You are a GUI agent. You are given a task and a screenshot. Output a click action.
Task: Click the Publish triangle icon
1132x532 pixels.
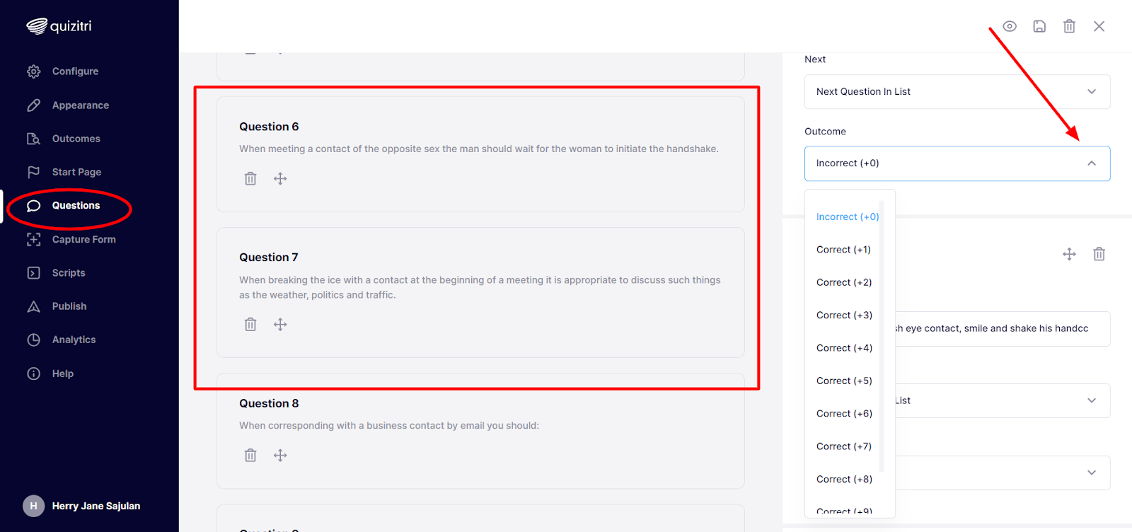(33, 306)
